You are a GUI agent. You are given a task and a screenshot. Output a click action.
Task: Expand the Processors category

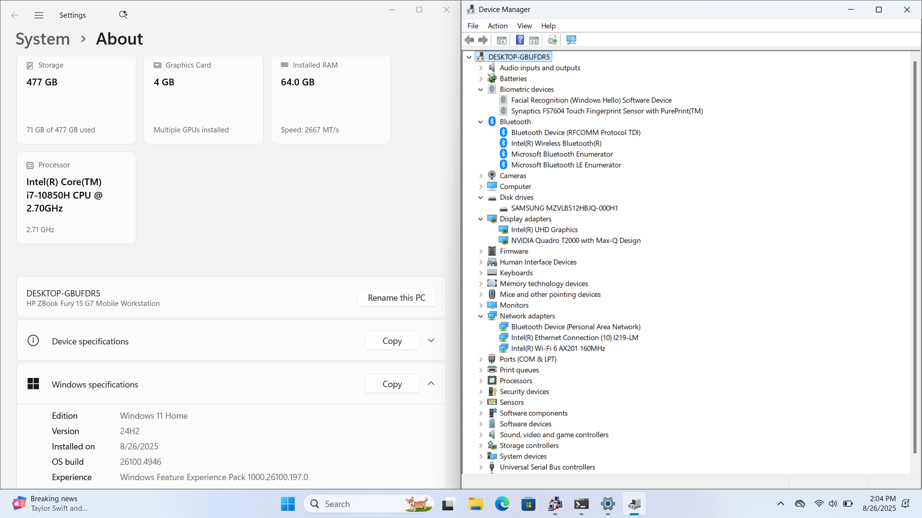tap(481, 381)
